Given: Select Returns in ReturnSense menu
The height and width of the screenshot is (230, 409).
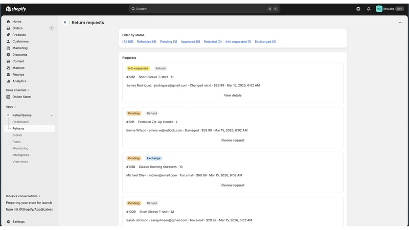Looking at the screenshot, I should click(x=18, y=129).
